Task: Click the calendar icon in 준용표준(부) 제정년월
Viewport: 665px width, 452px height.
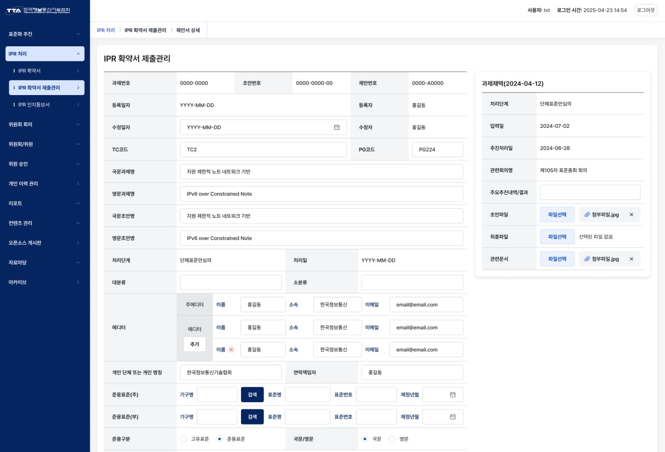Action: [453, 417]
